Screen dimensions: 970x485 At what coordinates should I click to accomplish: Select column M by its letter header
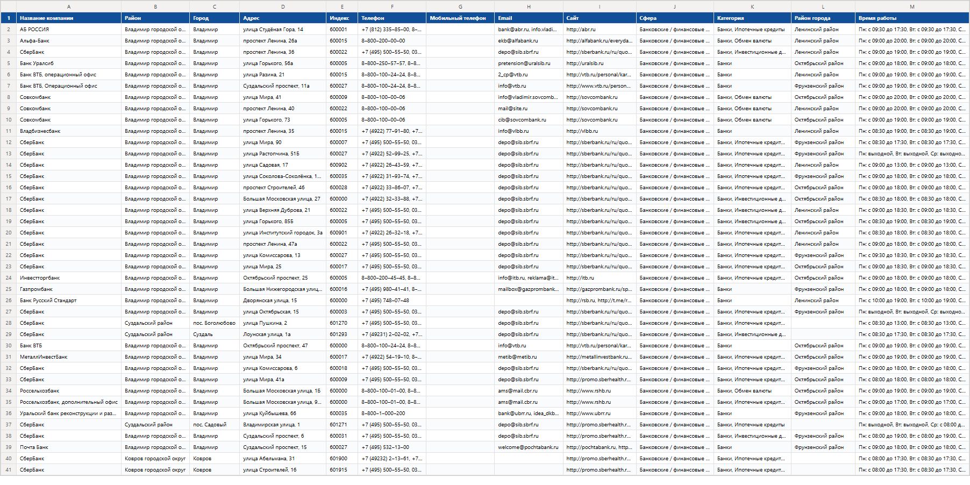912,6
